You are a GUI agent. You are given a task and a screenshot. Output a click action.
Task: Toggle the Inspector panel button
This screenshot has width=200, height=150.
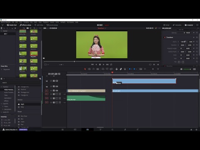(189, 25)
